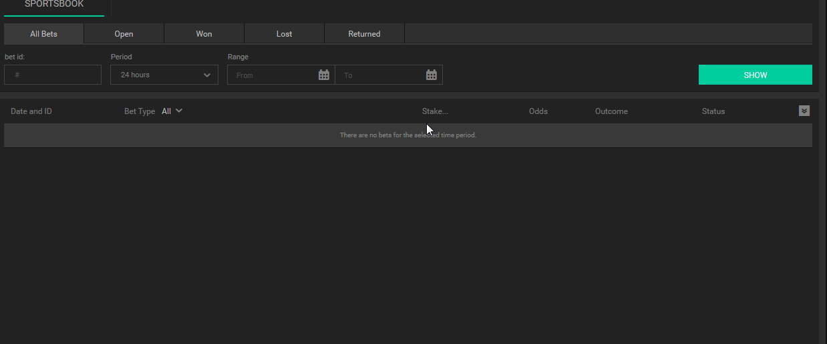Click the double-chevron expand-all icon
This screenshot has width=827, height=344.
point(804,111)
